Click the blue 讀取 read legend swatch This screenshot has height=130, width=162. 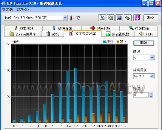point(104,42)
